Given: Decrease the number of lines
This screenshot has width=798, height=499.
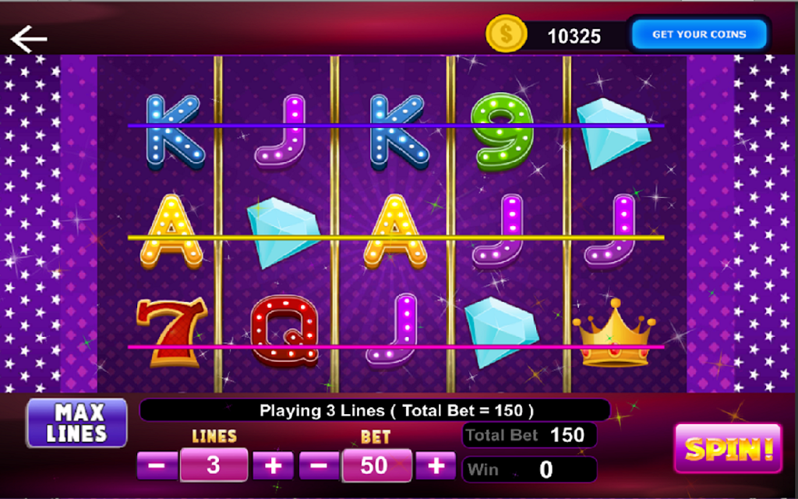Looking at the screenshot, I should [x=157, y=466].
